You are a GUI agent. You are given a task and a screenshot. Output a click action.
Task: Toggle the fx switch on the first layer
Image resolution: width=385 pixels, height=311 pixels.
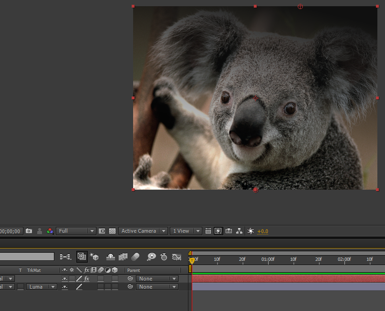click(x=87, y=279)
